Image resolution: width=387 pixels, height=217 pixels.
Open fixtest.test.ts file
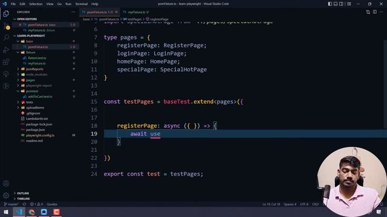click(37, 58)
